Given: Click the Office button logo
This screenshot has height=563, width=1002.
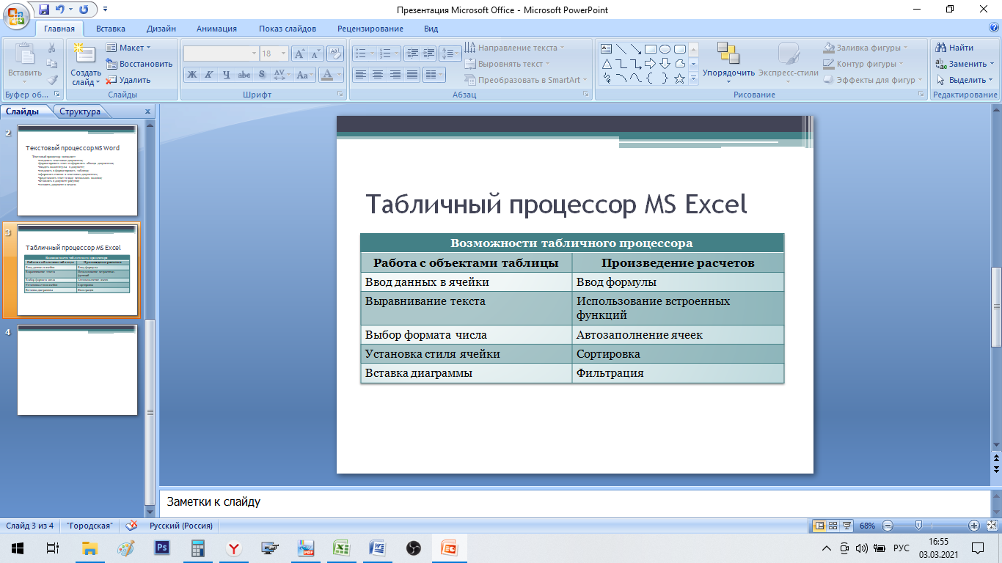Looking at the screenshot, I should coord(17,15).
